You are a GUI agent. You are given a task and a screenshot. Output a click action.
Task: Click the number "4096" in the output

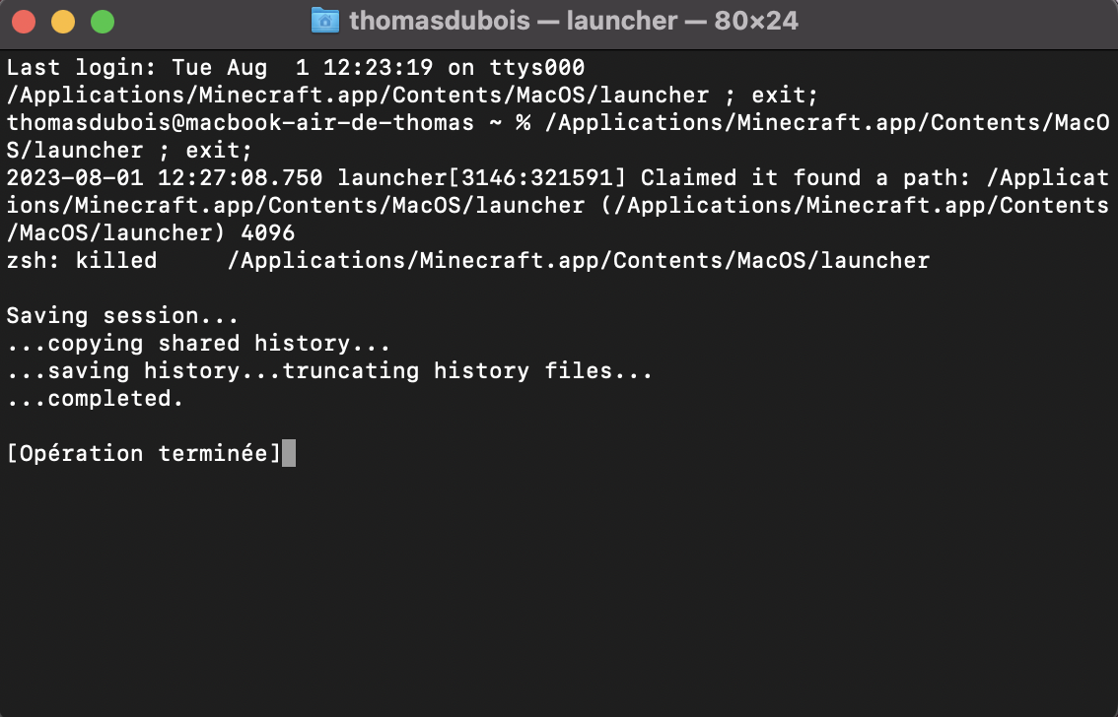coord(268,232)
